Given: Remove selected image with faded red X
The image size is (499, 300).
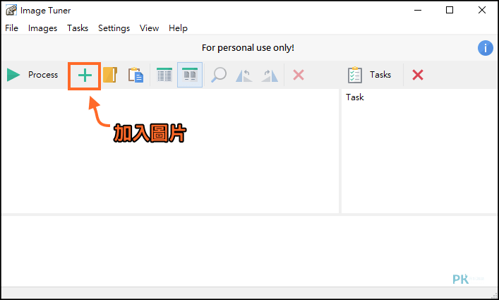Looking at the screenshot, I should point(299,75).
